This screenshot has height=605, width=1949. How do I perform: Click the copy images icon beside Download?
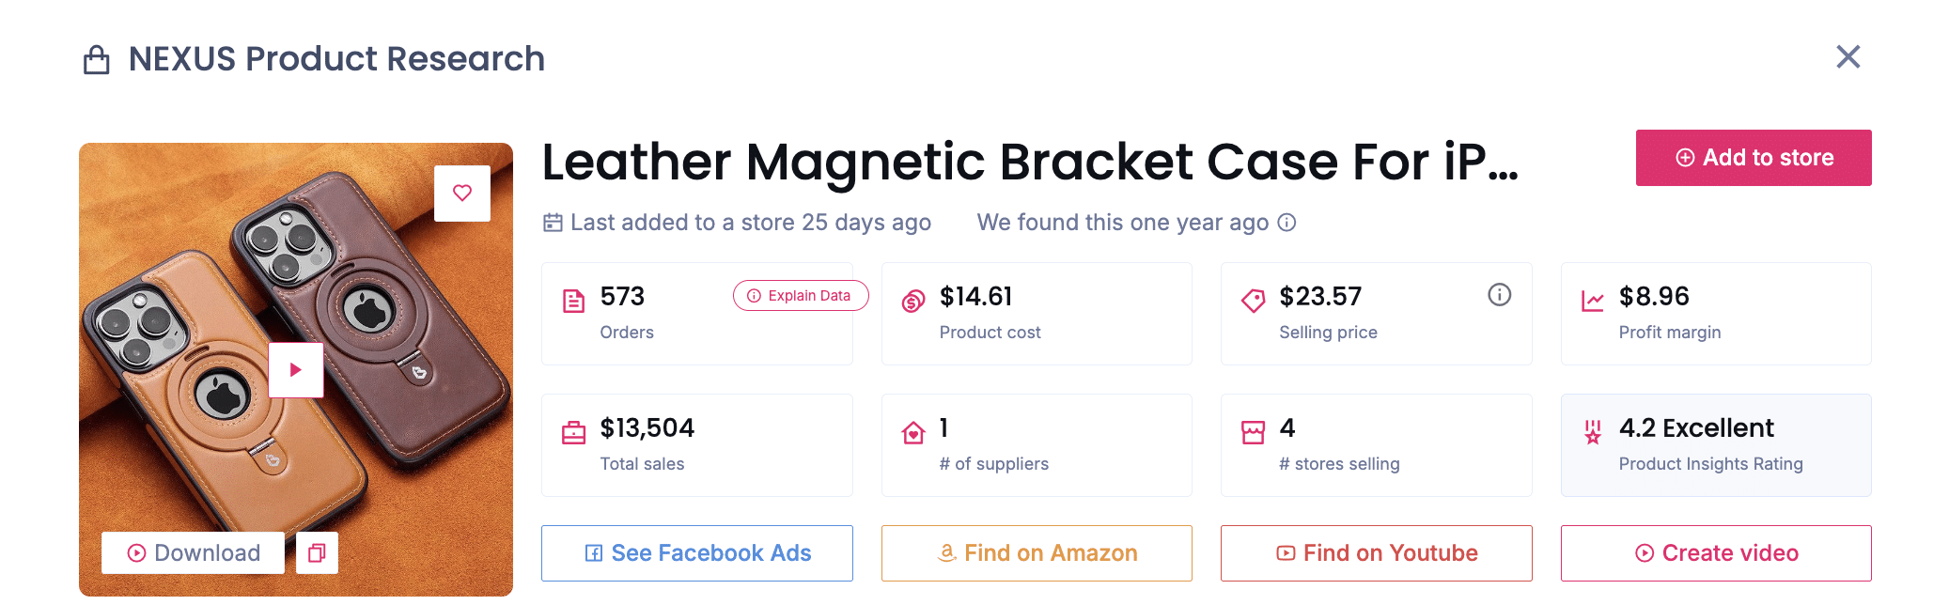[317, 552]
